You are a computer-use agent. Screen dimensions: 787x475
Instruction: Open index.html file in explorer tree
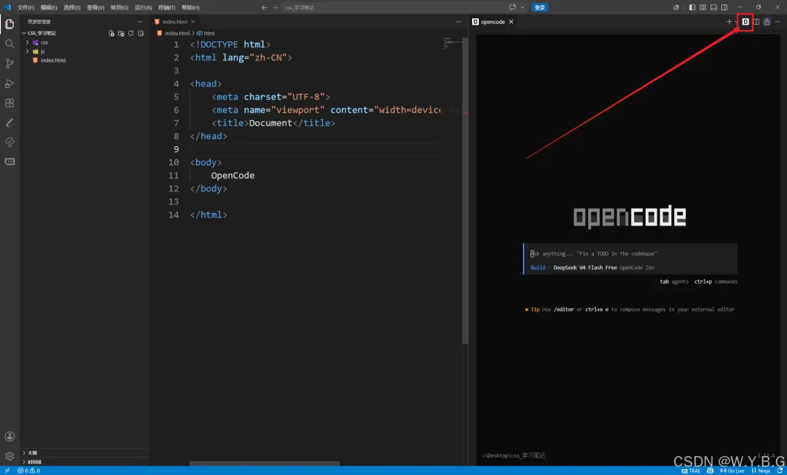[53, 60]
